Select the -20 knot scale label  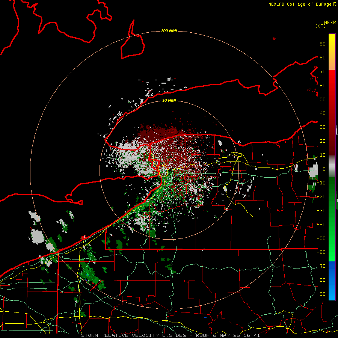(x=321, y=197)
